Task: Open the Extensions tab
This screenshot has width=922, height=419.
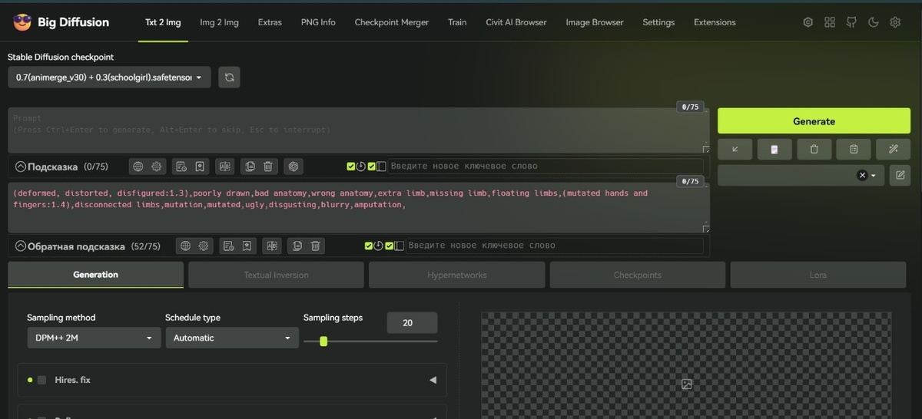Action: pos(715,22)
